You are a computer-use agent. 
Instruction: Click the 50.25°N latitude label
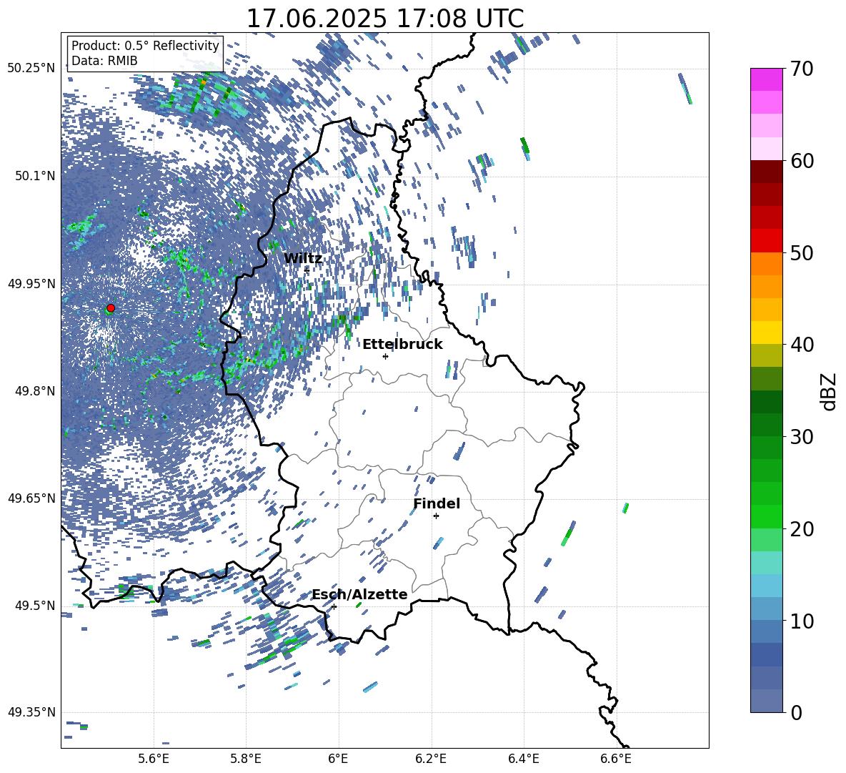click(31, 69)
